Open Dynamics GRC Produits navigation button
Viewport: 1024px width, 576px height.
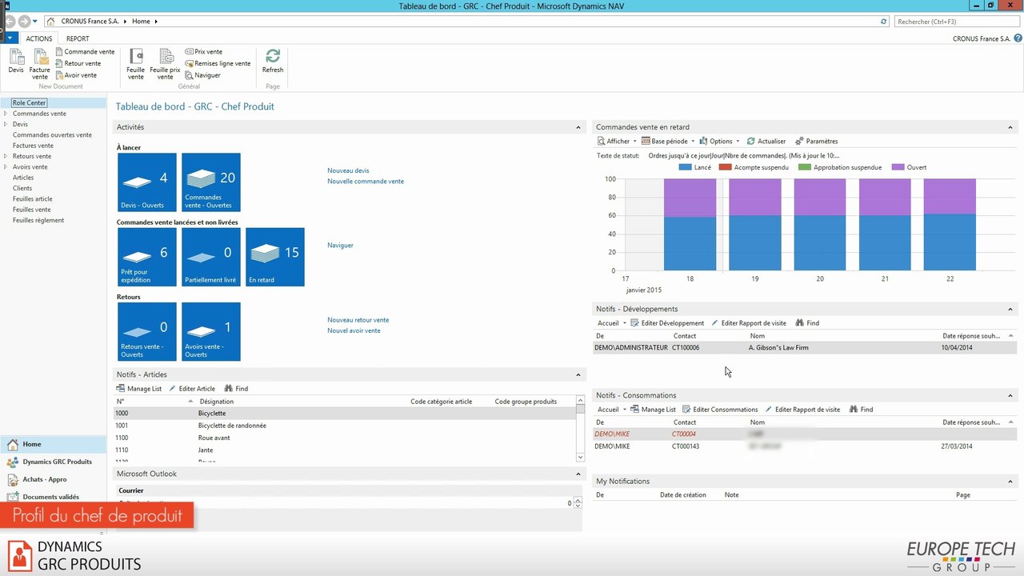pyautogui.click(x=53, y=462)
